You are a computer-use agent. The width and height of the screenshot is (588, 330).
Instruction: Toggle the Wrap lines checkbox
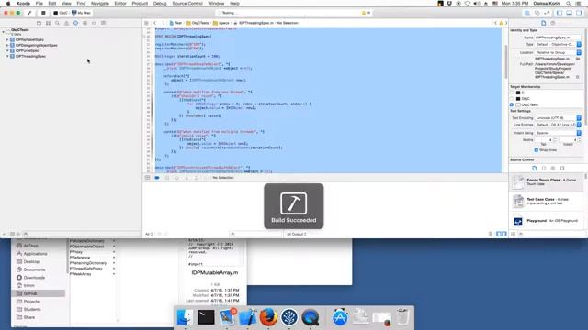pyautogui.click(x=537, y=150)
